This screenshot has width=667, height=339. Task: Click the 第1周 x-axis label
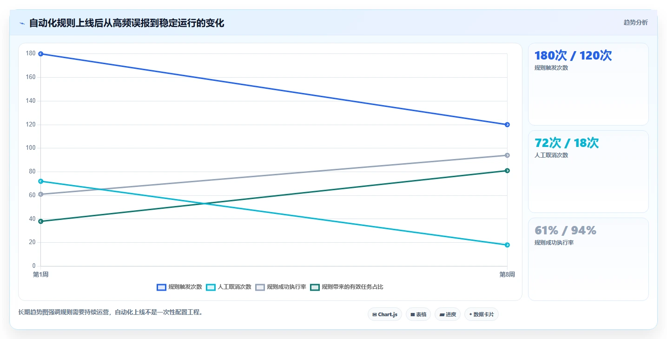pyautogui.click(x=41, y=275)
